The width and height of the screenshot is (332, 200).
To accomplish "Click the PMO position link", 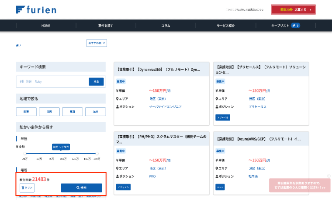I will [152, 177].
